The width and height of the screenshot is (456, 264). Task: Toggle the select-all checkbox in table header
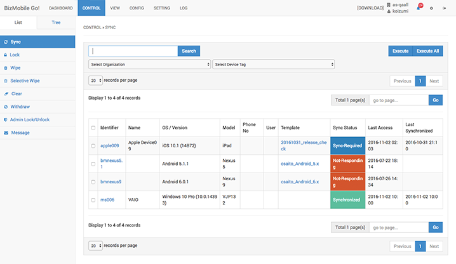[x=93, y=128]
